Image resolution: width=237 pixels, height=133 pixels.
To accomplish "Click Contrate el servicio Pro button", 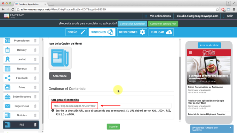I will pyautogui.click(x=163, y=24).
